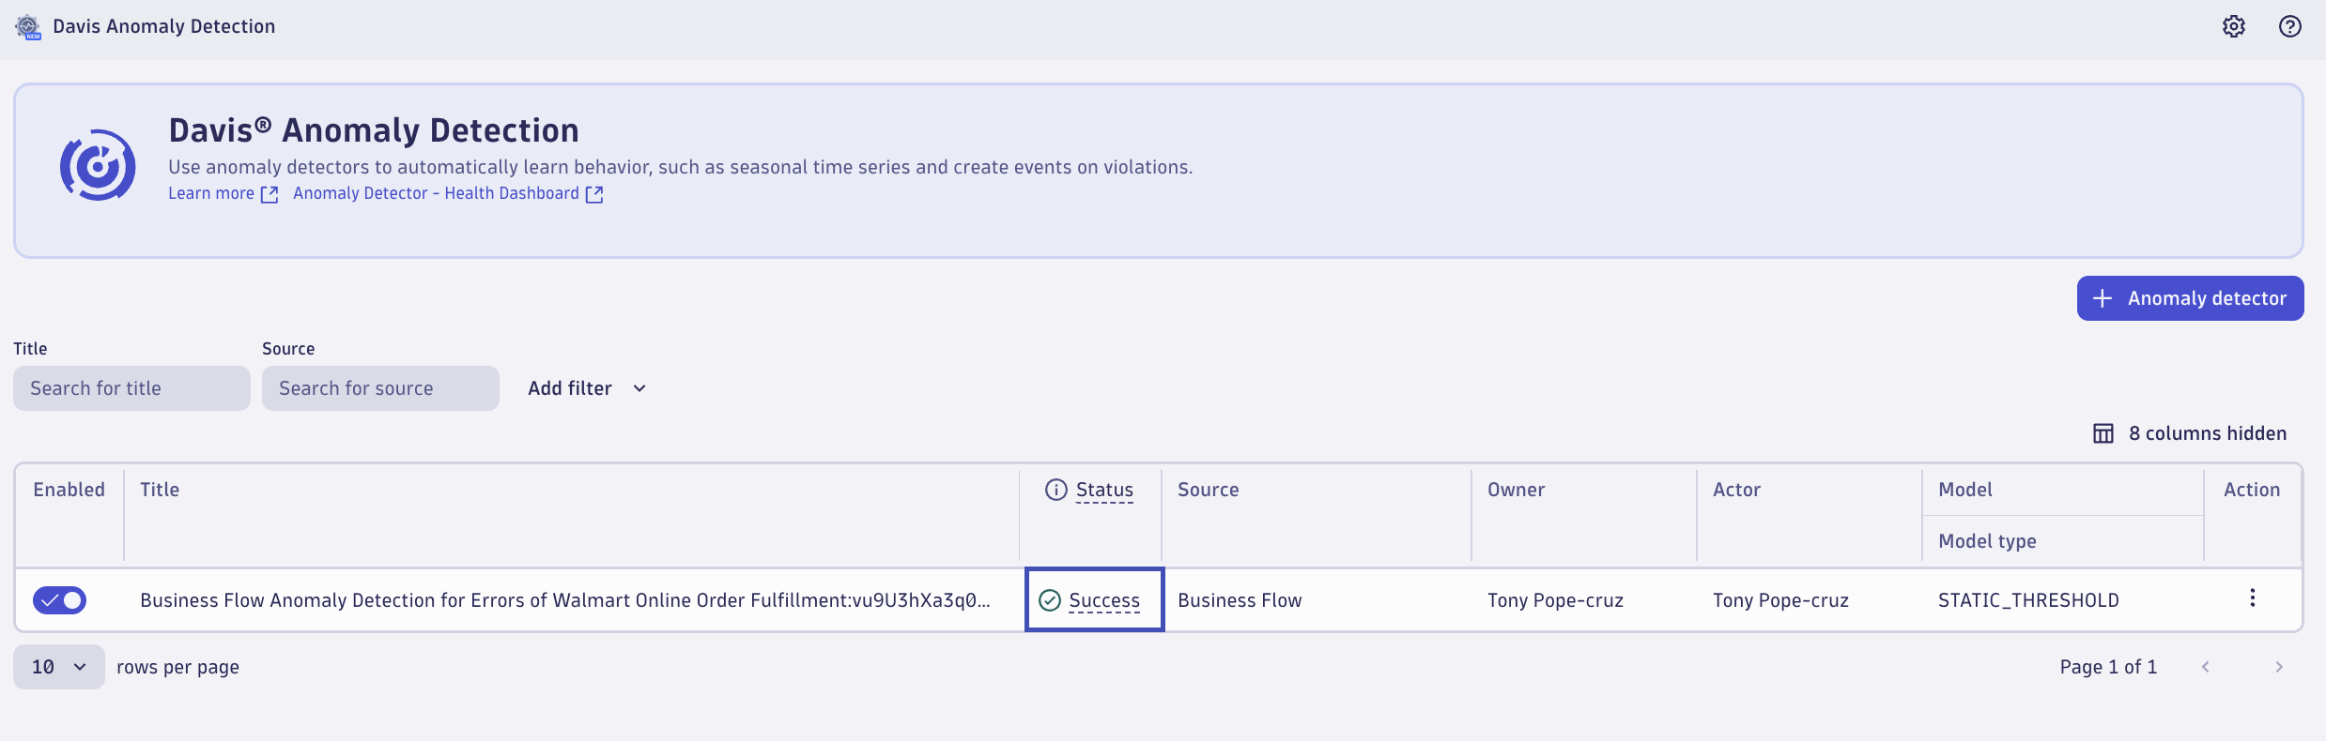
Task: Open the Learn more link
Action: point(223,193)
